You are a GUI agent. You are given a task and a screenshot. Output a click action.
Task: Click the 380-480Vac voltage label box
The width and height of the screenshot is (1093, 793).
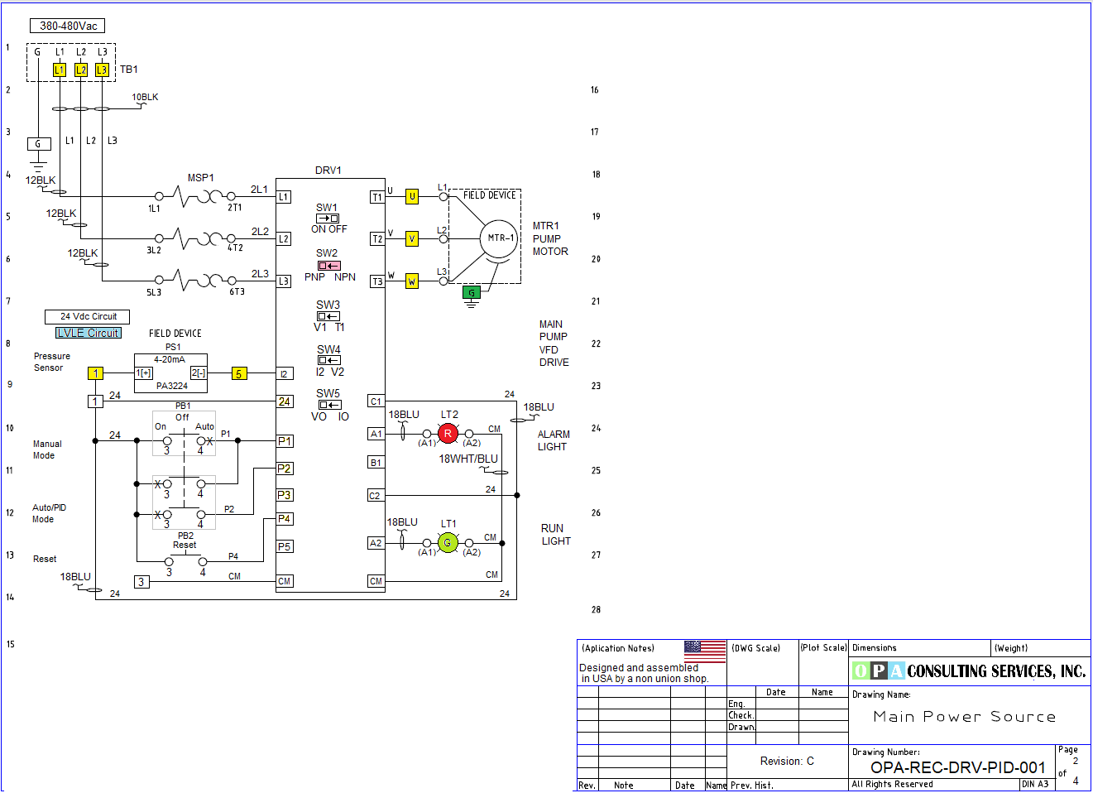pos(68,26)
